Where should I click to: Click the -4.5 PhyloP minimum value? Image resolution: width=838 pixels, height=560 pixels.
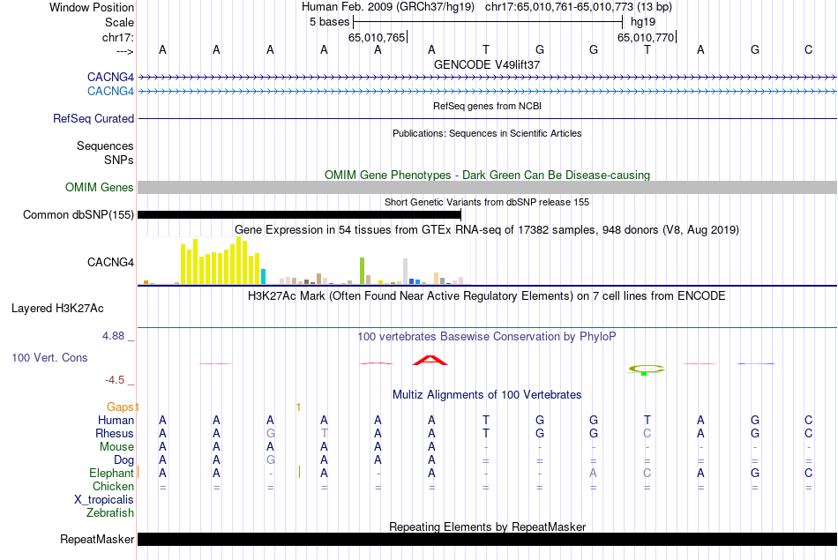pyautogui.click(x=115, y=380)
